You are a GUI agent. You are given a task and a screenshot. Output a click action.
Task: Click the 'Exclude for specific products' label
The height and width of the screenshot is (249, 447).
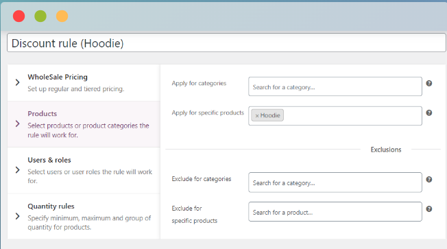pos(195,215)
